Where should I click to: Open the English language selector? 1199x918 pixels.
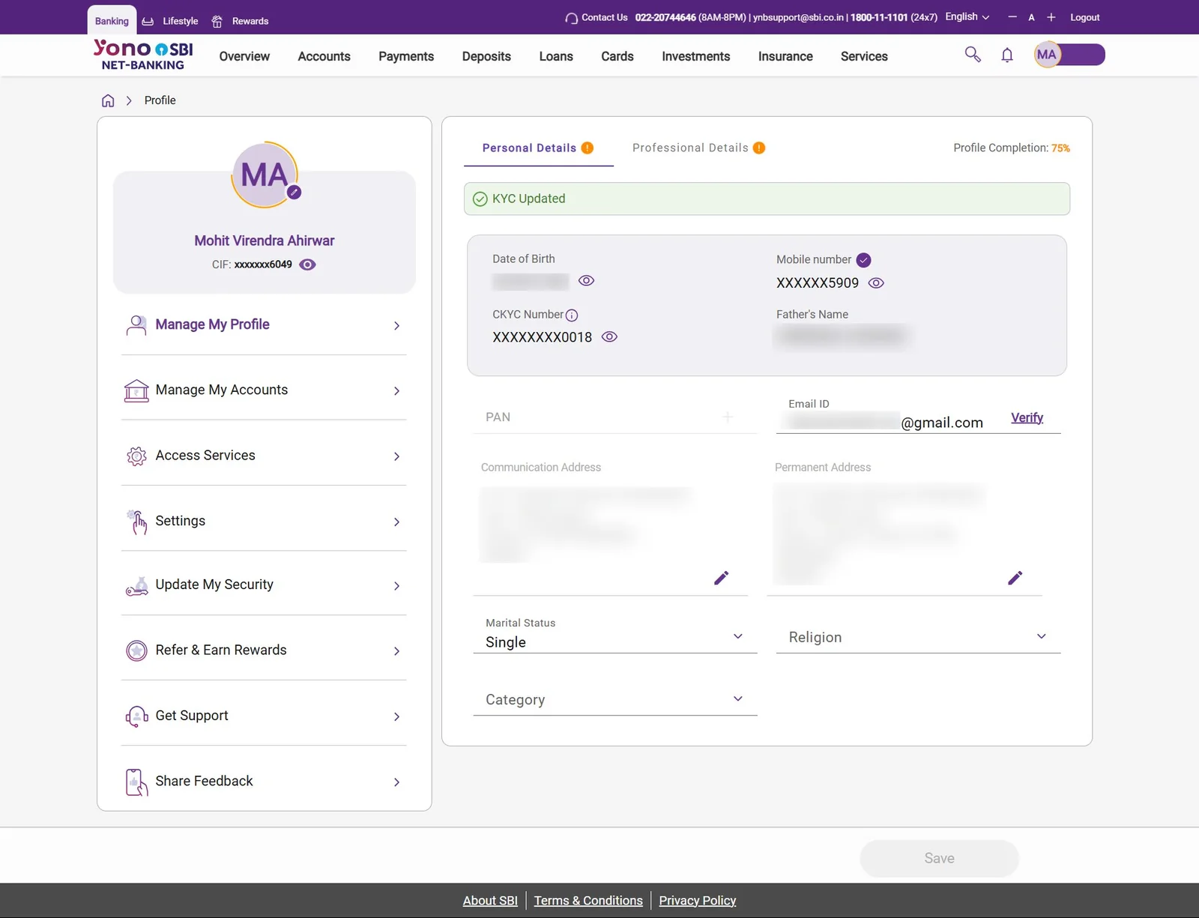click(x=967, y=16)
